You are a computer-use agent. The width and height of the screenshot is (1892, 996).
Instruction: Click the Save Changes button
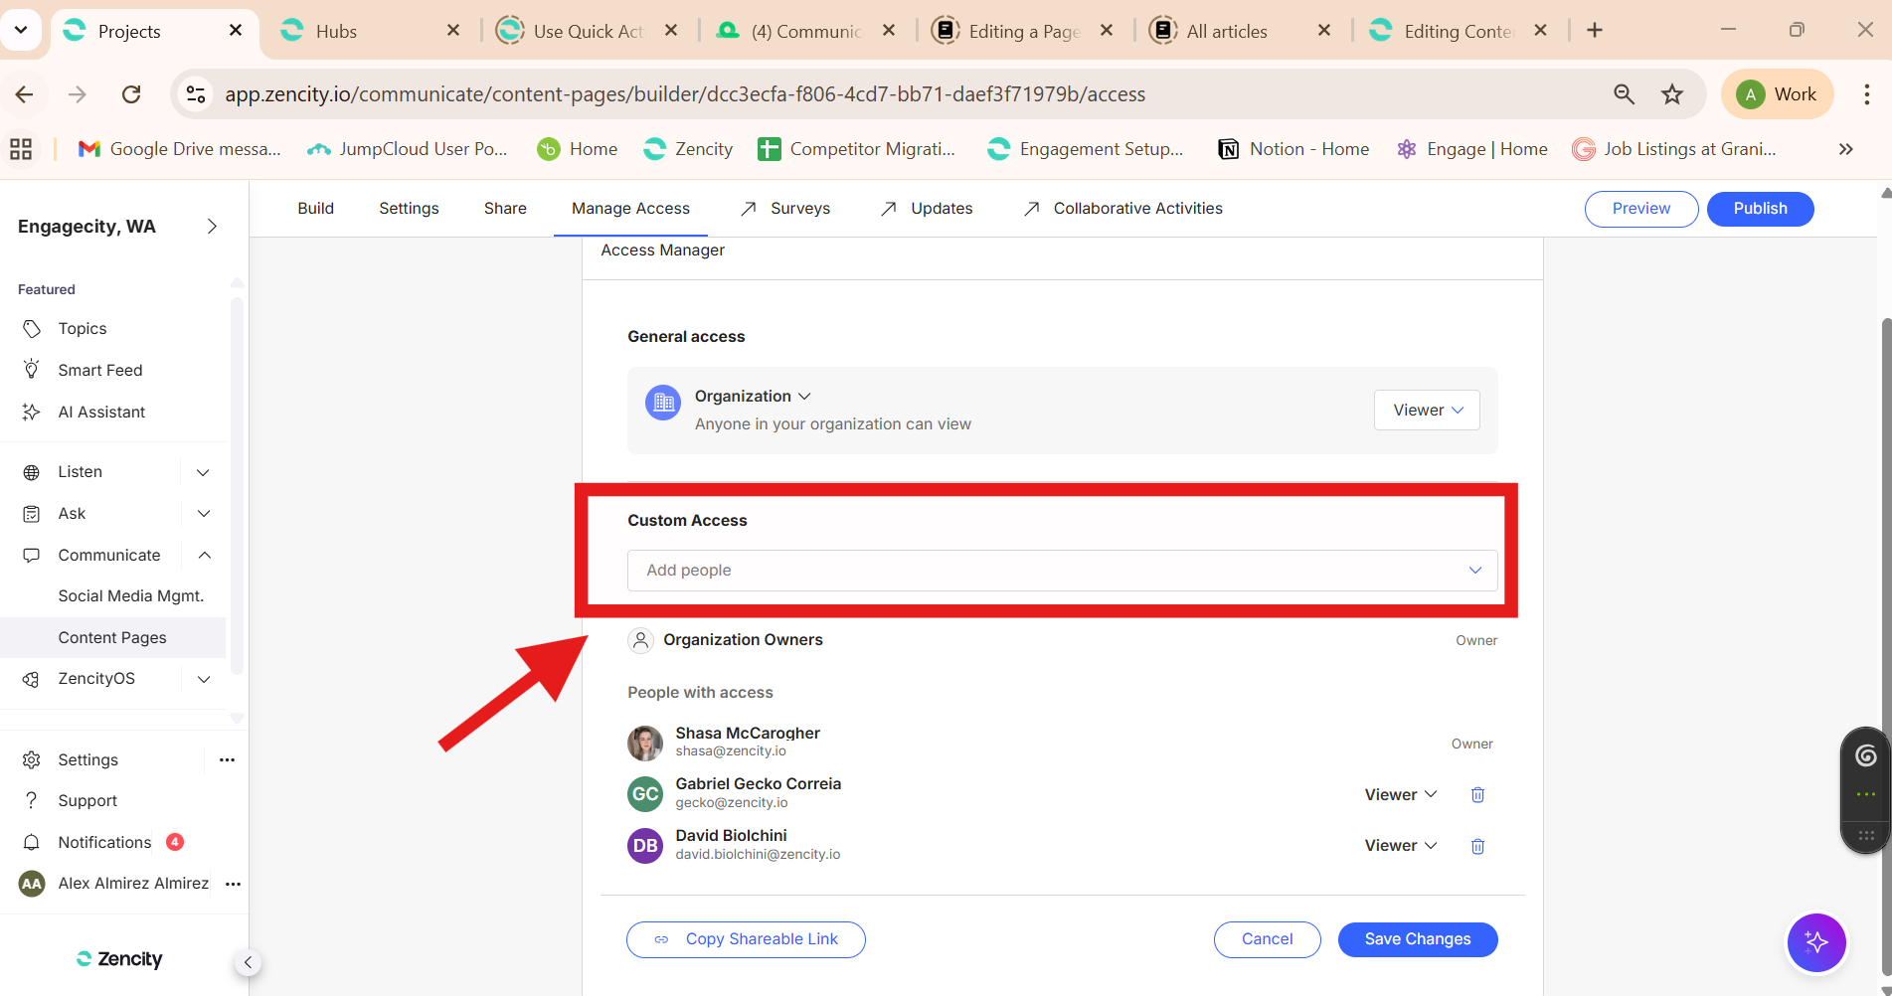1417,939
